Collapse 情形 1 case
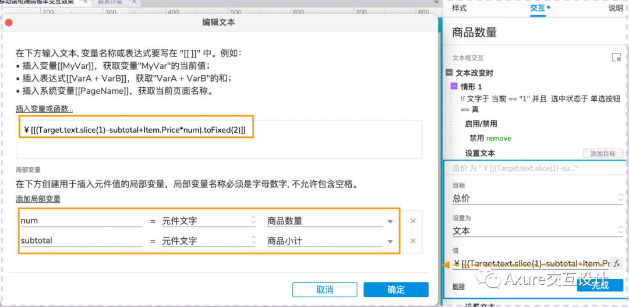Image resolution: width=629 pixels, height=307 pixels. coord(454,86)
